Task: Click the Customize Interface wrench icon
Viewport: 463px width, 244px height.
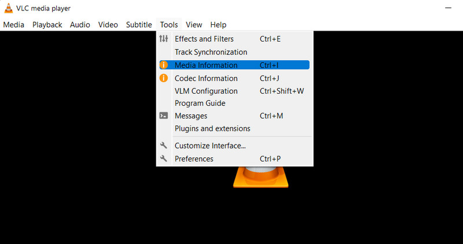Action: point(164,146)
